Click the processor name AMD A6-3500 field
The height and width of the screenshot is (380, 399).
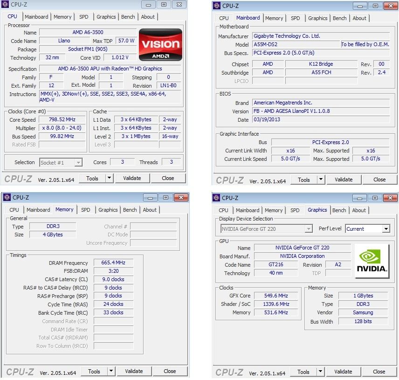pos(88,32)
